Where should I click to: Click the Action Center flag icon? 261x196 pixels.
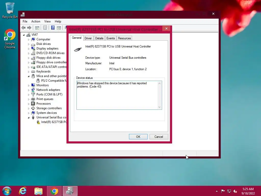tap(223, 191)
